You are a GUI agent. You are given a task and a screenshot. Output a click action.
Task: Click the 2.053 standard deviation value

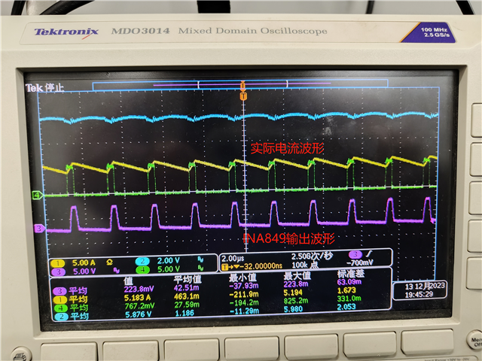tap(346, 307)
